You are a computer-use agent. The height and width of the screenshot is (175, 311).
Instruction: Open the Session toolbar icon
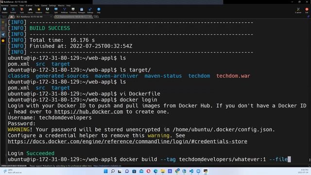coord(4,10)
